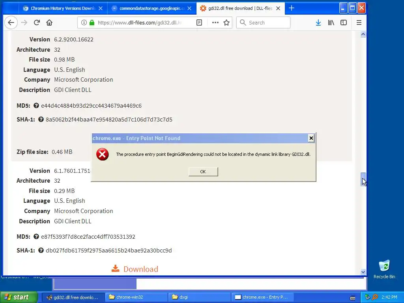Click the MD5 help icon for e87f53 hash
The width and height of the screenshot is (404, 303).
coord(36,237)
